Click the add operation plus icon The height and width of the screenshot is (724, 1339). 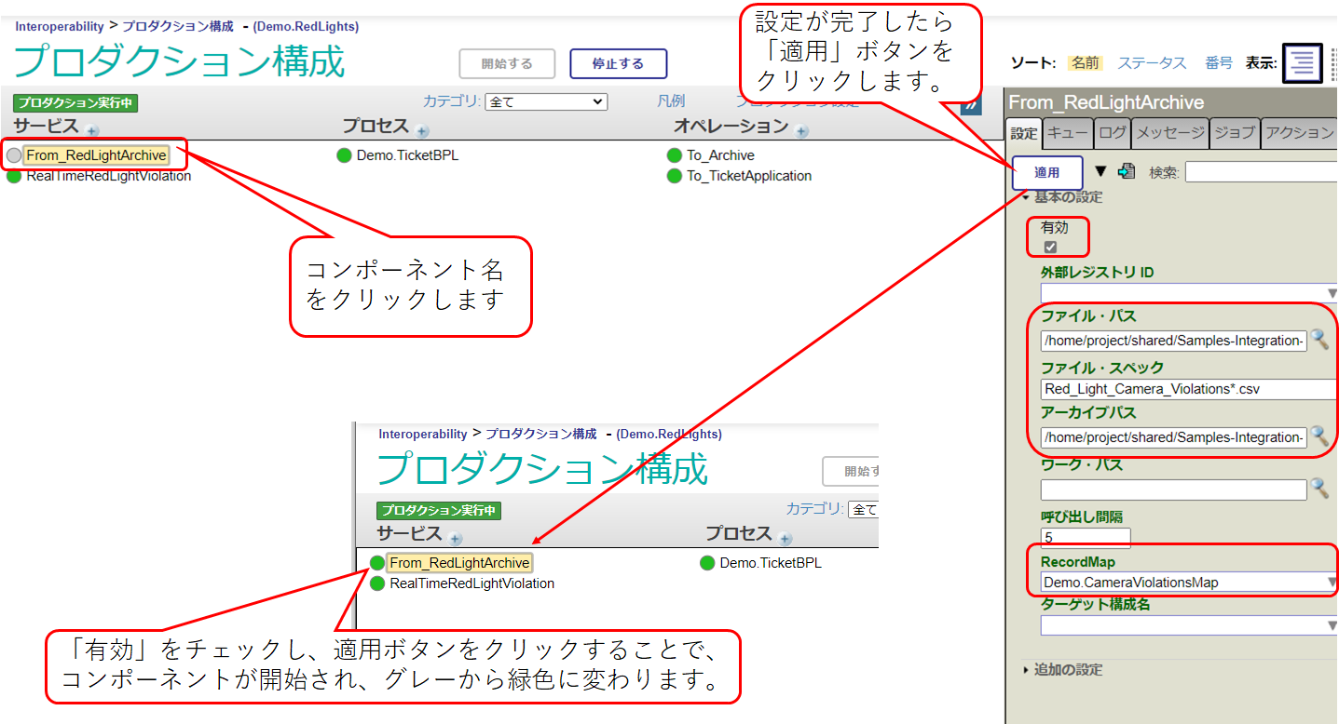801,131
